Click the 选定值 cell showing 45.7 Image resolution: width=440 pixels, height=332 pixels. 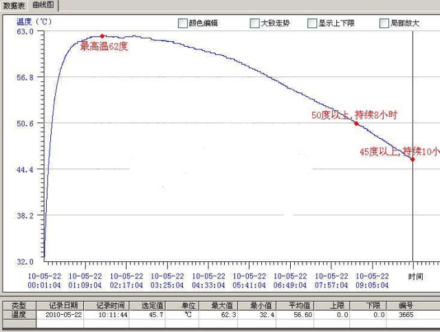click(x=153, y=314)
